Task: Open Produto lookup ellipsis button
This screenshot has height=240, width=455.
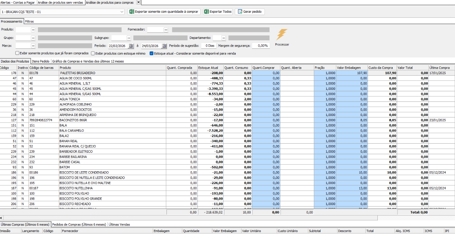Action: pyautogui.click(x=33, y=29)
